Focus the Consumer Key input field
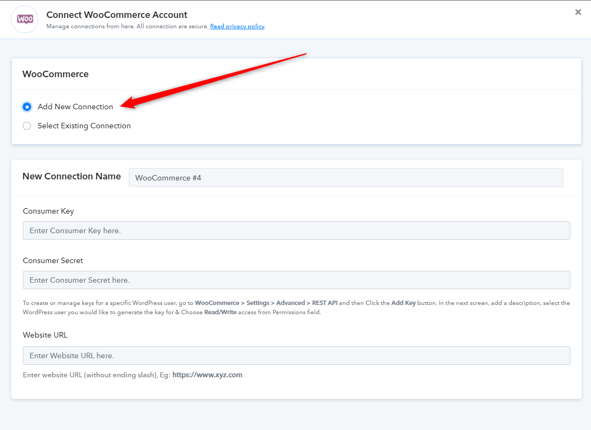The width and height of the screenshot is (591, 430). (296, 230)
